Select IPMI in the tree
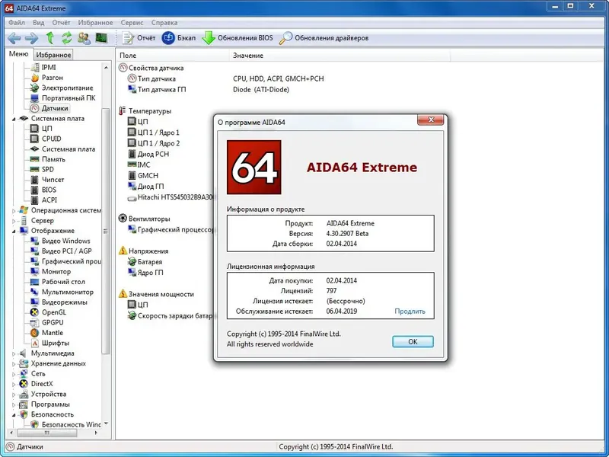Viewport: 609px width, 457px height. click(49, 67)
